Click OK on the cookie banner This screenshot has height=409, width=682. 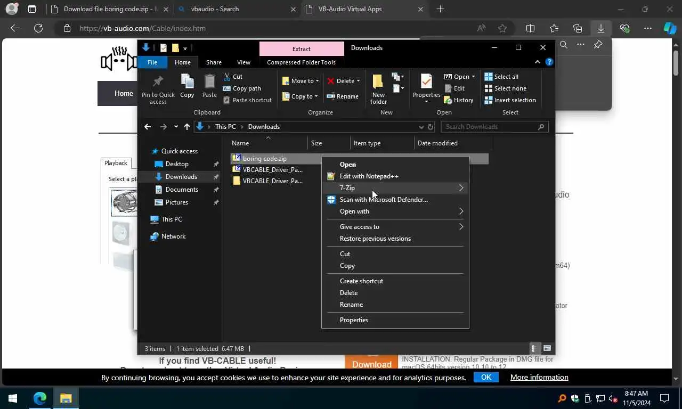tap(486, 377)
